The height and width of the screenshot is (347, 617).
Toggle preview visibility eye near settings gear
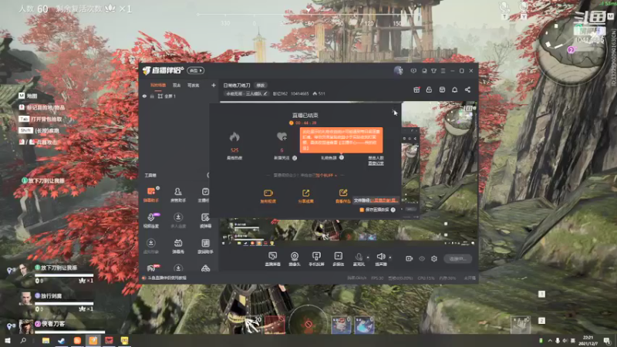[x=422, y=258]
